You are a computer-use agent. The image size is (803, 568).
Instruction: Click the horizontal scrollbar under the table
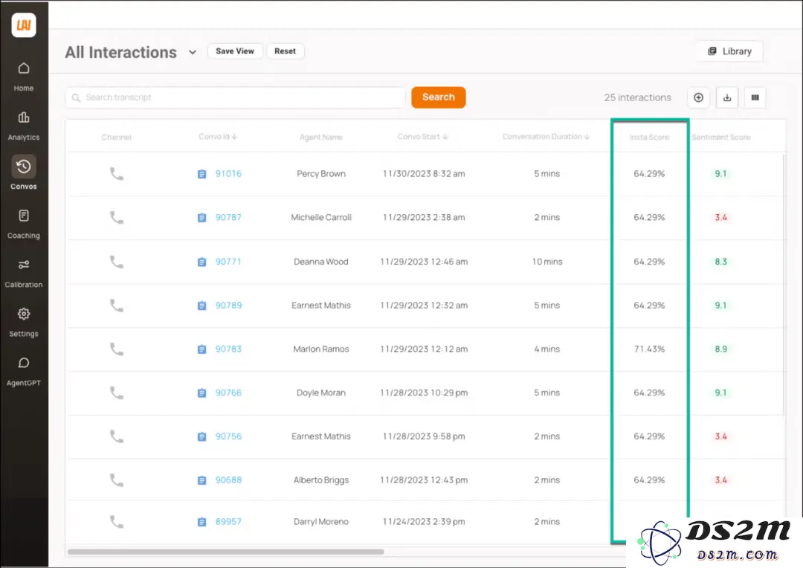tap(226, 552)
